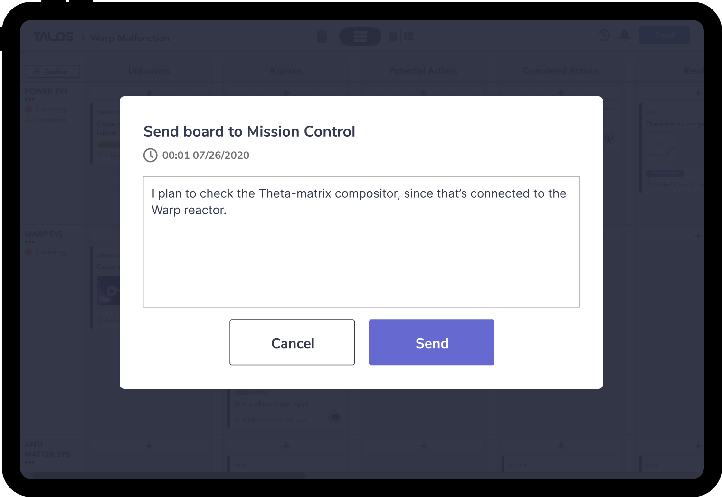
Task: Play the video thumbnail in Warp Sys card
Action: [111, 291]
